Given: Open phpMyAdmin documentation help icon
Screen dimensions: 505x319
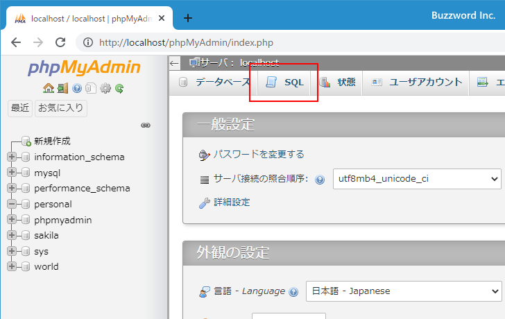Looking at the screenshot, I should (77, 88).
